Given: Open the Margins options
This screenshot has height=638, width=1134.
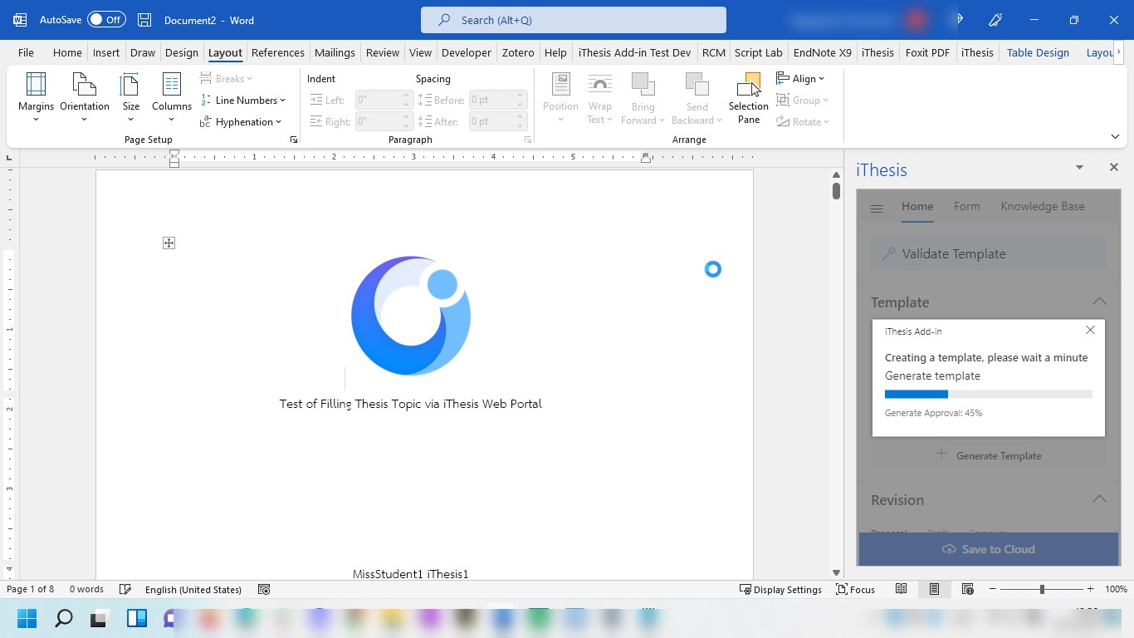Looking at the screenshot, I should [36, 96].
